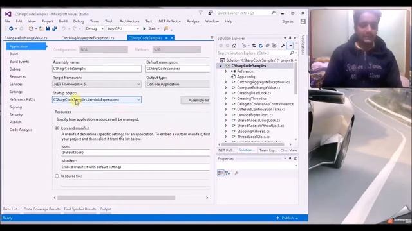Open the Signing settings page
412x231 pixels.
point(15,107)
